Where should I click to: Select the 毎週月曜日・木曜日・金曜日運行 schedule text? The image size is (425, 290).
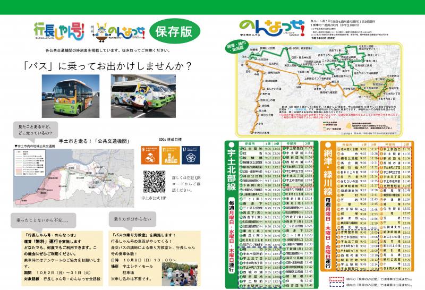[x=328, y=233]
